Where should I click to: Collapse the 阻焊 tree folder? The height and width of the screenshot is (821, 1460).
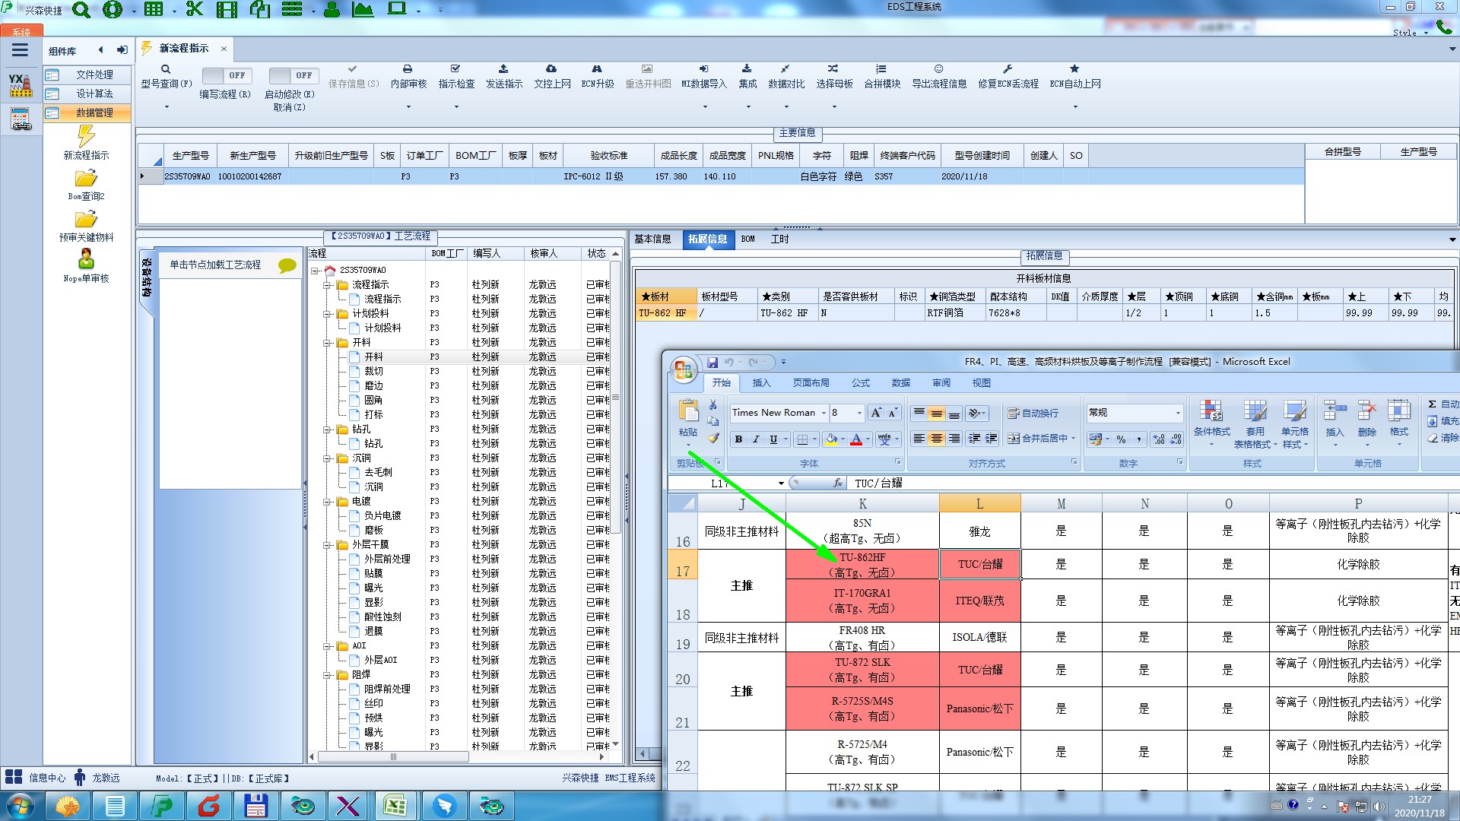tap(327, 675)
